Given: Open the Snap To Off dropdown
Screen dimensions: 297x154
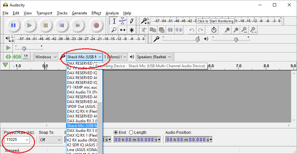Looking at the screenshot, I should click(x=50, y=140).
